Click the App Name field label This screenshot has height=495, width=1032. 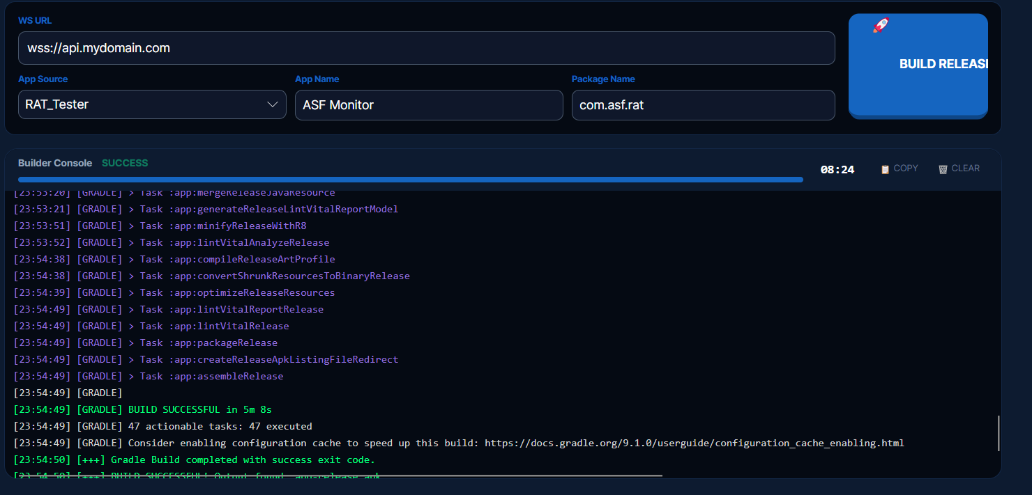click(317, 79)
